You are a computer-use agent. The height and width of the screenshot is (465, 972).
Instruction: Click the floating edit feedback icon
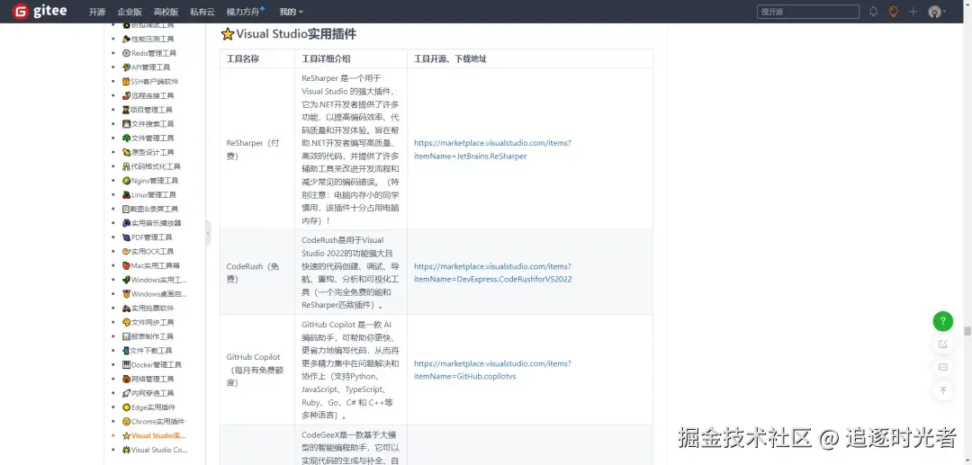click(943, 344)
